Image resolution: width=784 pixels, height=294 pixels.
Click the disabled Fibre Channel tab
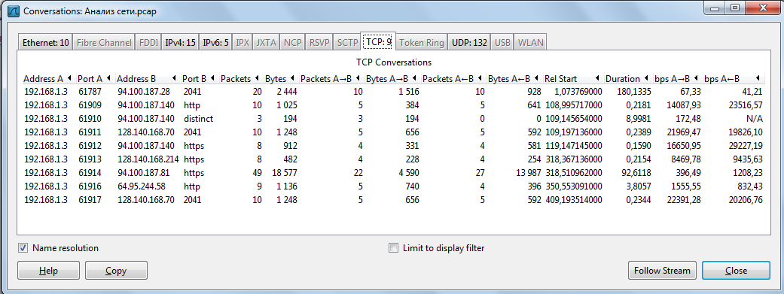pyautogui.click(x=105, y=43)
